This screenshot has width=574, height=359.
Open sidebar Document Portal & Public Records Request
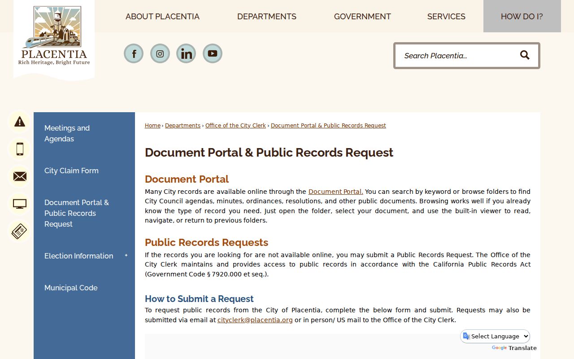pyautogui.click(x=76, y=213)
